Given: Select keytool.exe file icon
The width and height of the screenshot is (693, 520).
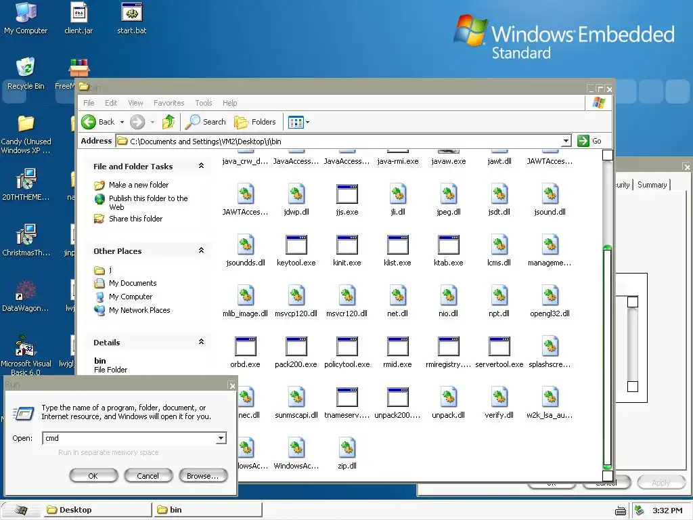Looking at the screenshot, I should click(296, 245).
